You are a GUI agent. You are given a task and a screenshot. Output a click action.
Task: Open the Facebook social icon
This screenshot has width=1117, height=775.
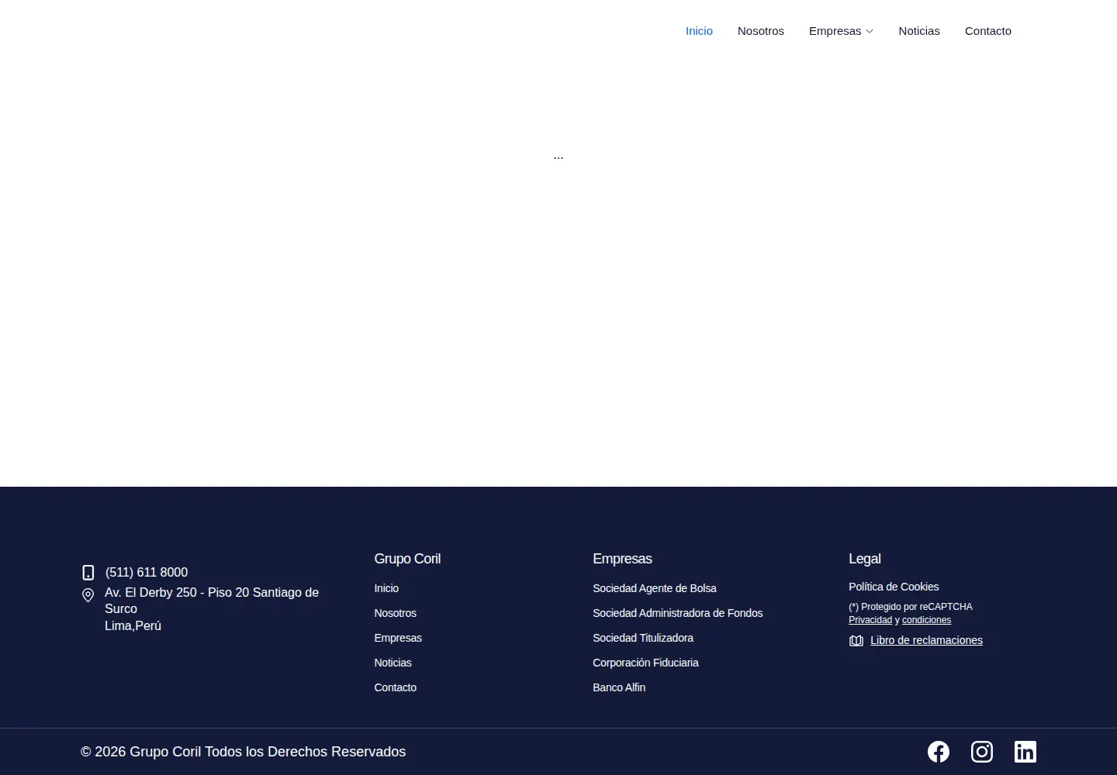[939, 752]
